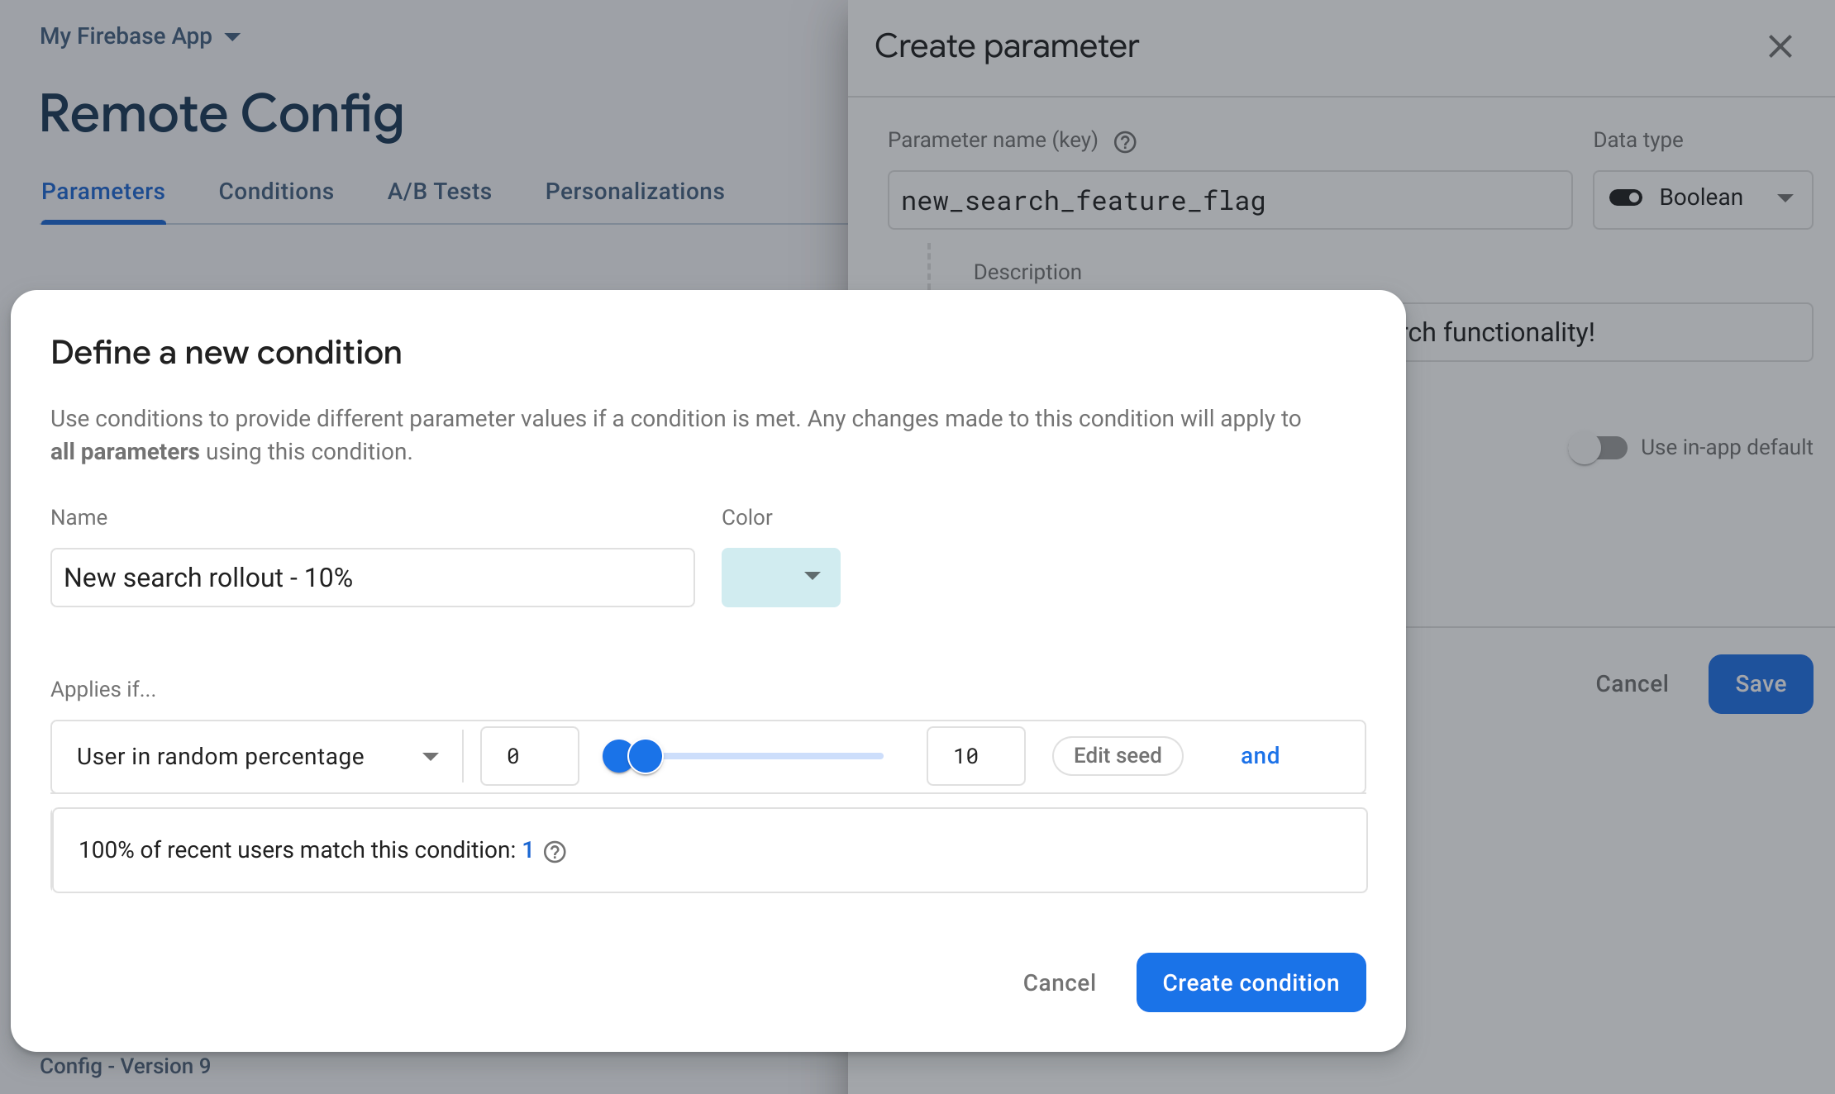Image resolution: width=1835 pixels, height=1094 pixels.
Task: Click the condition name input field
Action: (371, 577)
